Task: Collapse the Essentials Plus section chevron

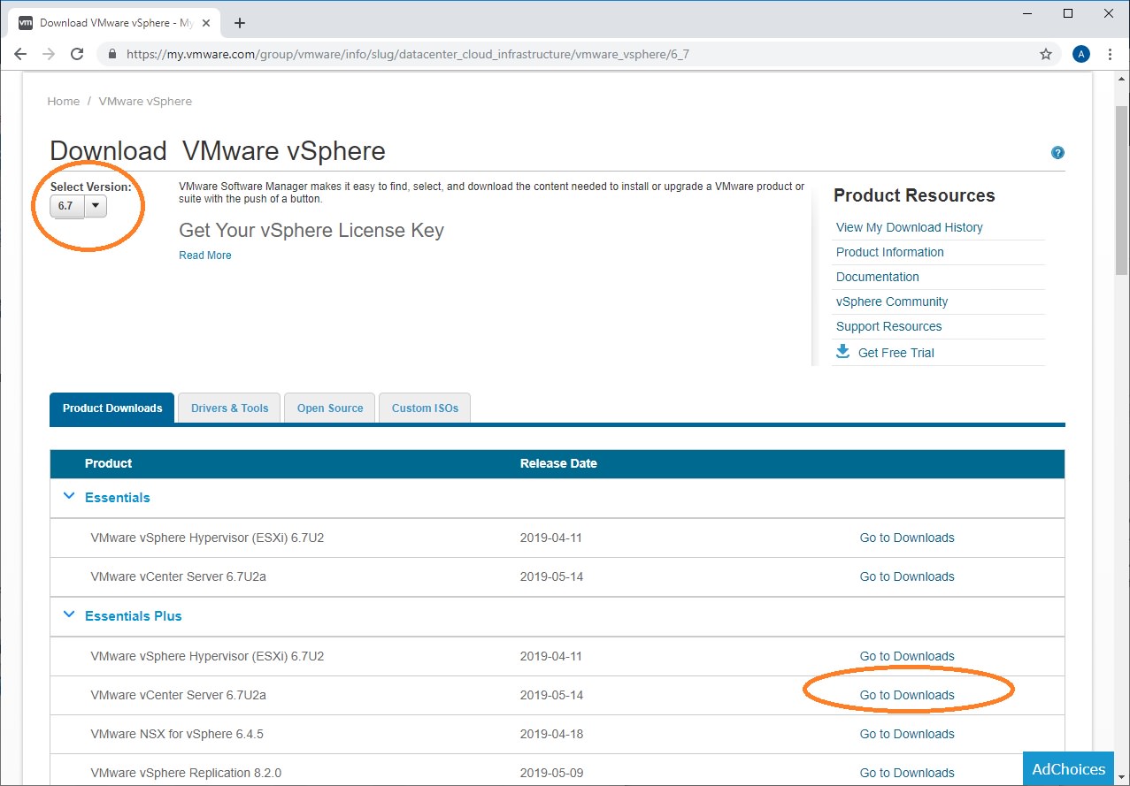Action: 69,615
